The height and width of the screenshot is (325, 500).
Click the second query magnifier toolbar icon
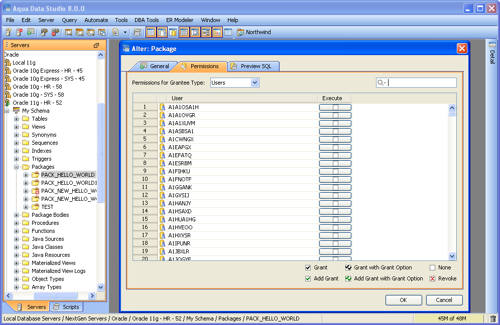pos(80,32)
